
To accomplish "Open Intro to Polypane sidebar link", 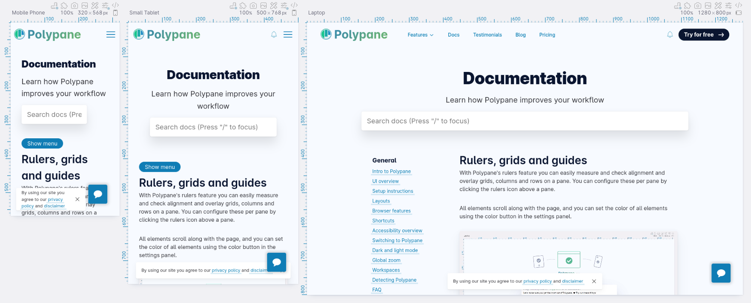I will [x=392, y=172].
